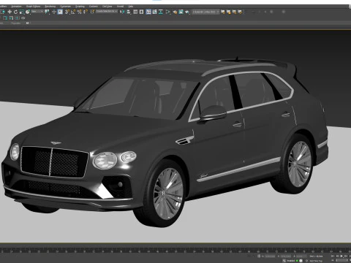Open the Render Setup dialog
Viewport: 351px width, 263px height.
pyautogui.click(x=175, y=12)
